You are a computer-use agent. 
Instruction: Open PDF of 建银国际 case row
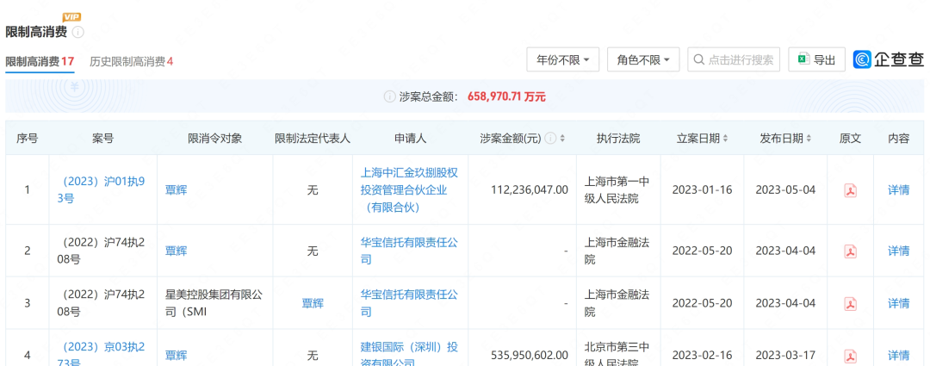coord(850,357)
